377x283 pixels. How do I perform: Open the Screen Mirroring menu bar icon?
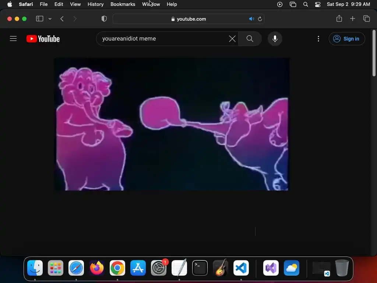293,4
